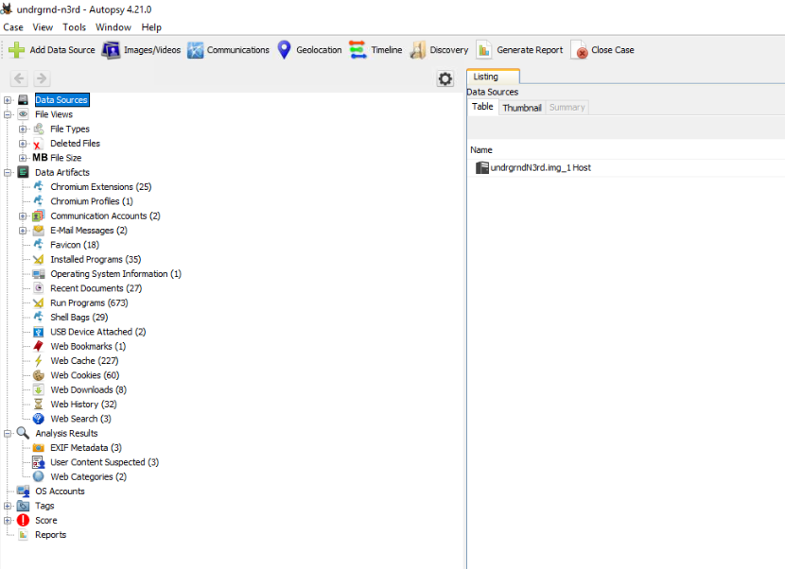Click the Web Search icon
785x569 pixels.
39,419
